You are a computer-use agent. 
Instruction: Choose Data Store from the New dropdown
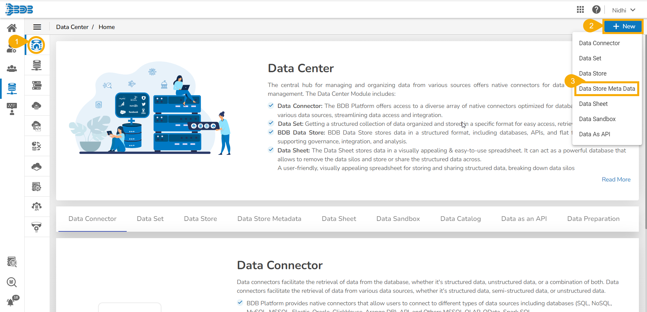pyautogui.click(x=593, y=74)
